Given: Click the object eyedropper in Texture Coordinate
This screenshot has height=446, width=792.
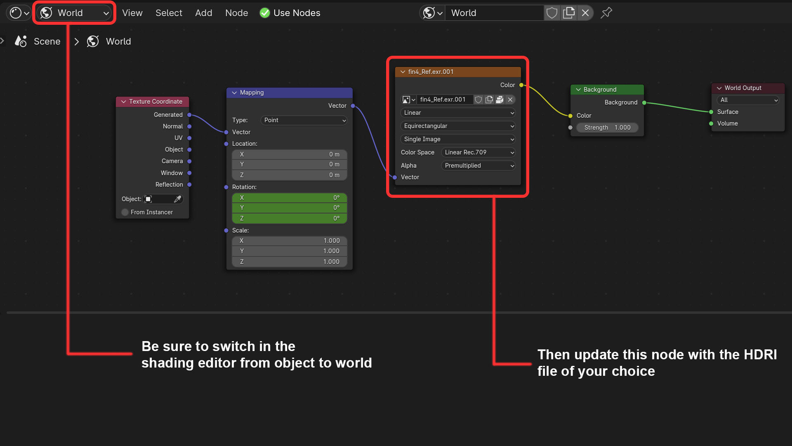Looking at the screenshot, I should click(x=177, y=199).
